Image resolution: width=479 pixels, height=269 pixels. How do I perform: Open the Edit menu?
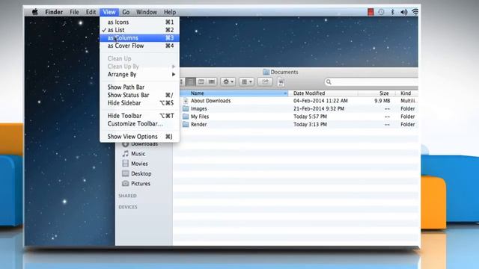tap(91, 12)
